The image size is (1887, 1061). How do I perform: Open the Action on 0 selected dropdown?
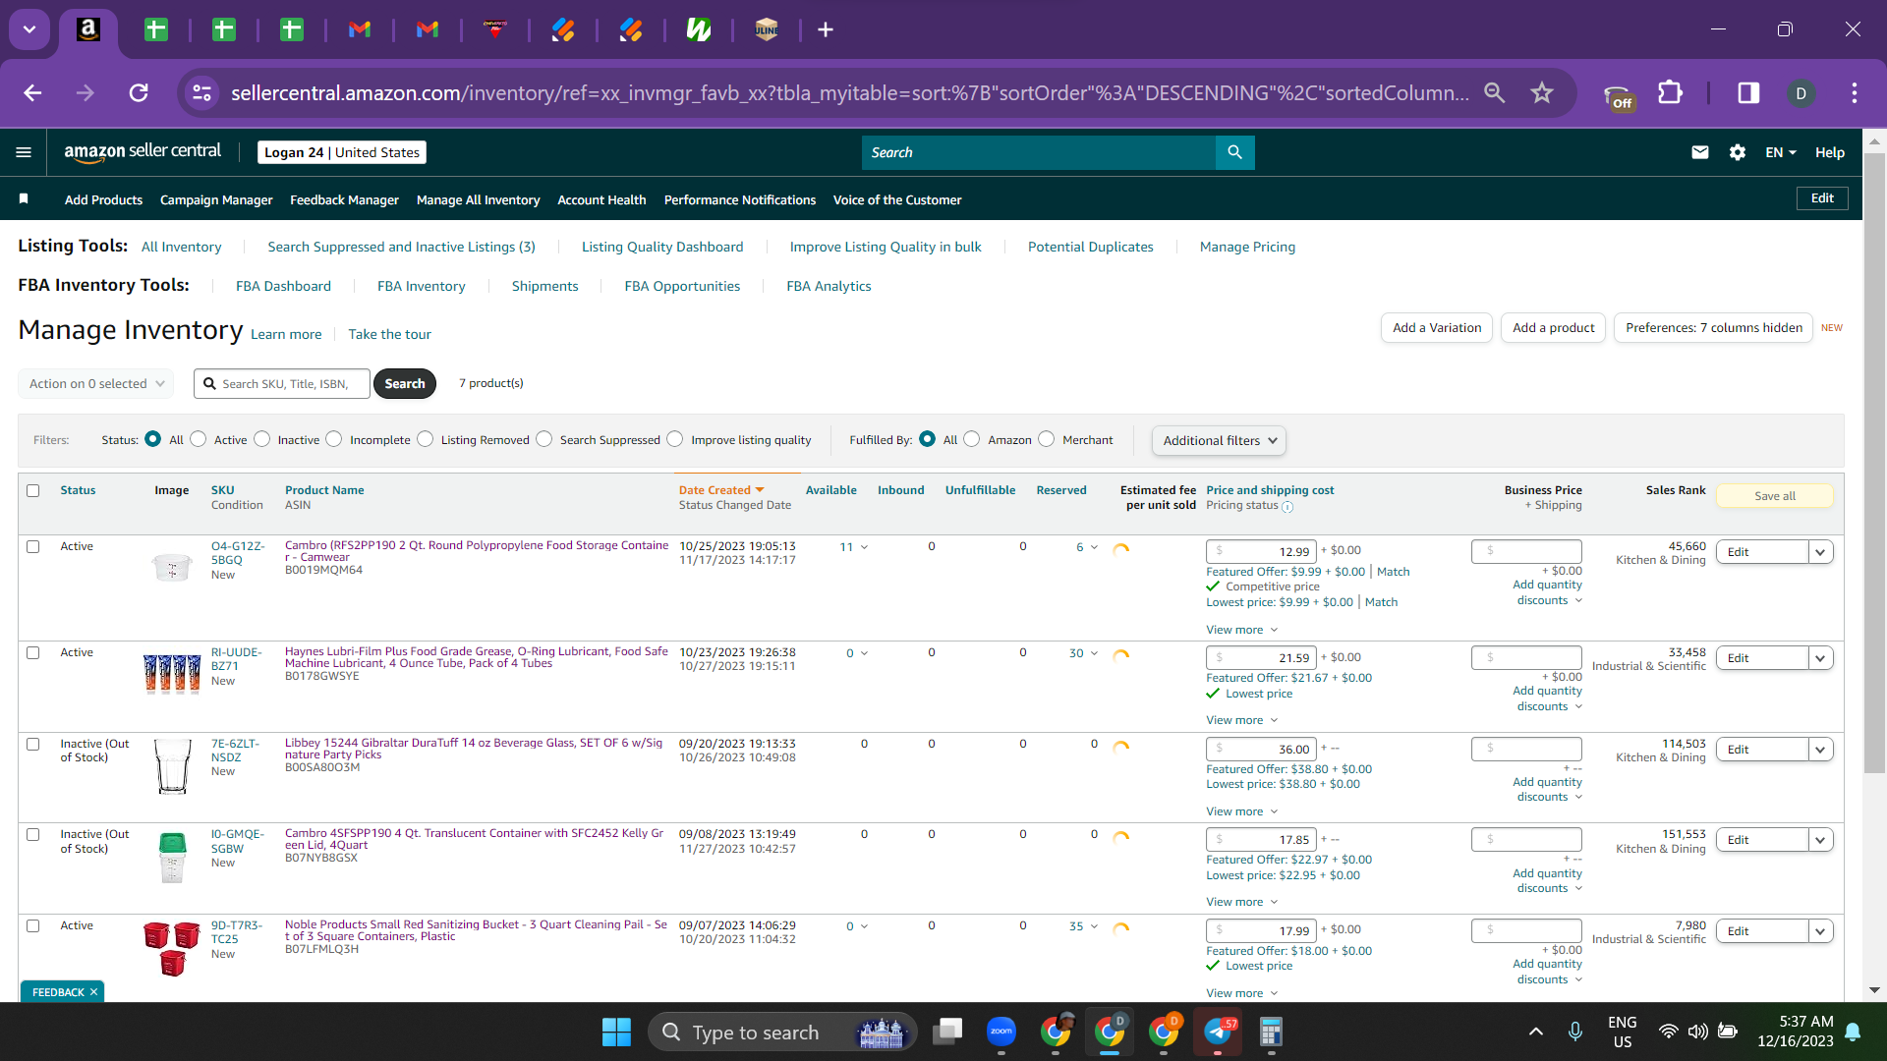(x=96, y=384)
